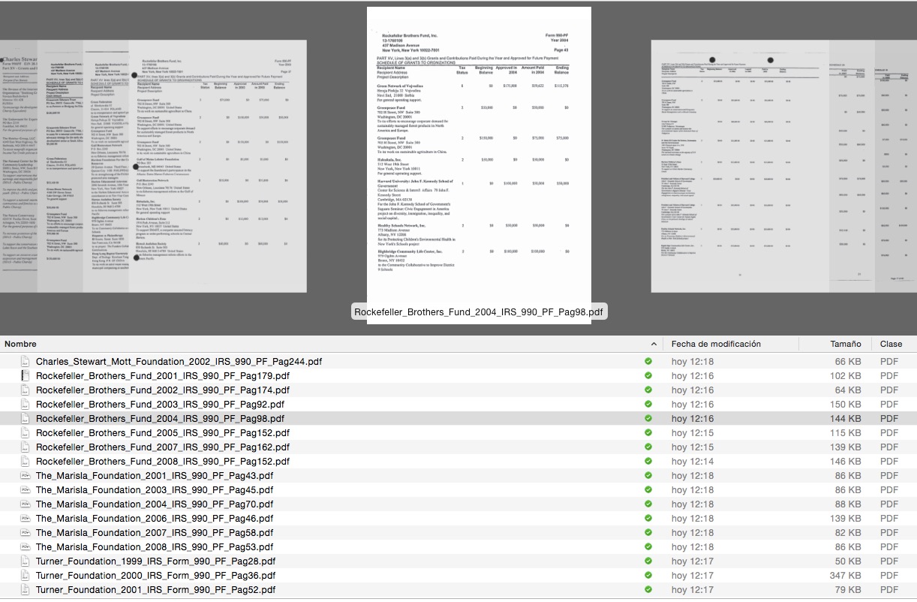Click PDF icon of Turner_Foundation_1999 file
The image size is (917, 602).
[x=26, y=561]
